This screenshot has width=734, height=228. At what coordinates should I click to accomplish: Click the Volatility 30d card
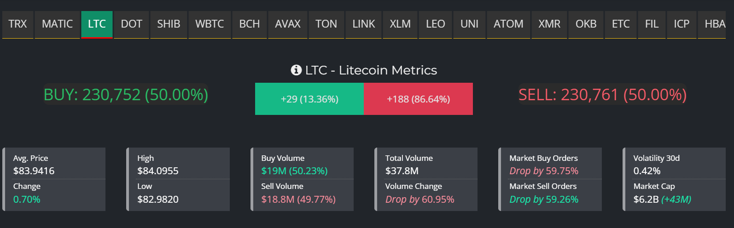675,179
